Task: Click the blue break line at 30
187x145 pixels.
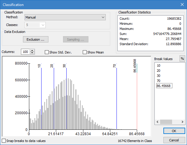Action: 66,99
